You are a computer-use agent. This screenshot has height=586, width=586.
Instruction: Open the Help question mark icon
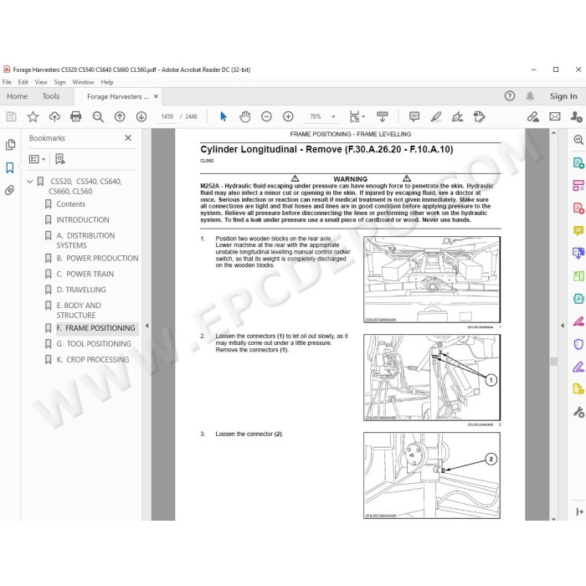pyautogui.click(x=510, y=96)
